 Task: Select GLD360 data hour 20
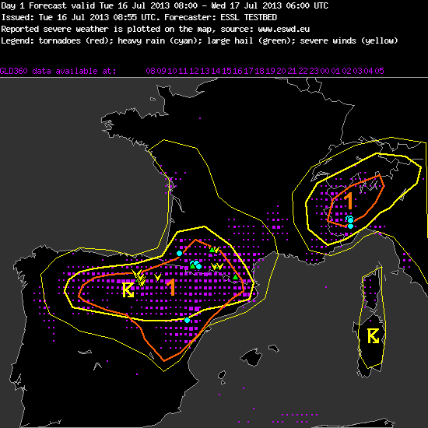(x=281, y=71)
